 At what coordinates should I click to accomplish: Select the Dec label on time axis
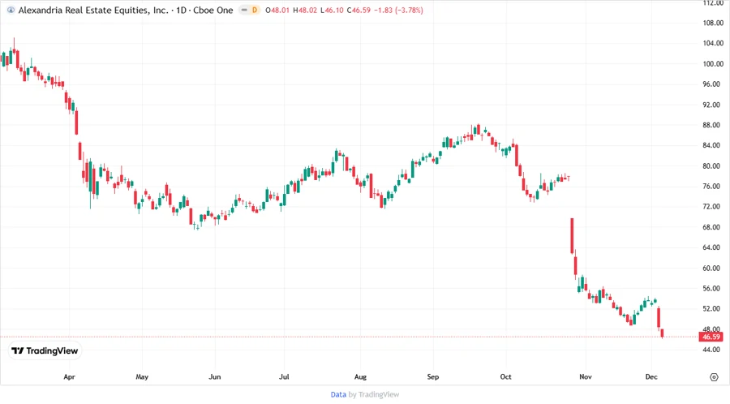[x=651, y=376]
